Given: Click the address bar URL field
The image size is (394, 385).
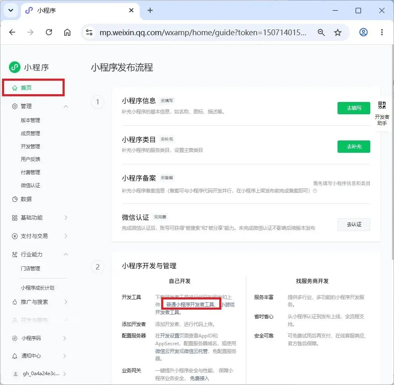Looking at the screenshot, I should pos(203,32).
